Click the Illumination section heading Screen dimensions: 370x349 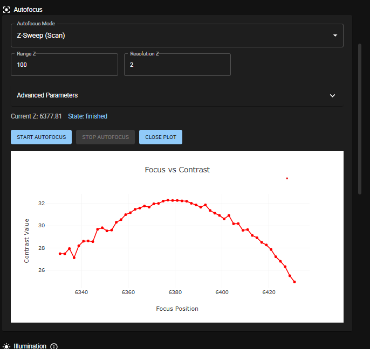point(30,346)
